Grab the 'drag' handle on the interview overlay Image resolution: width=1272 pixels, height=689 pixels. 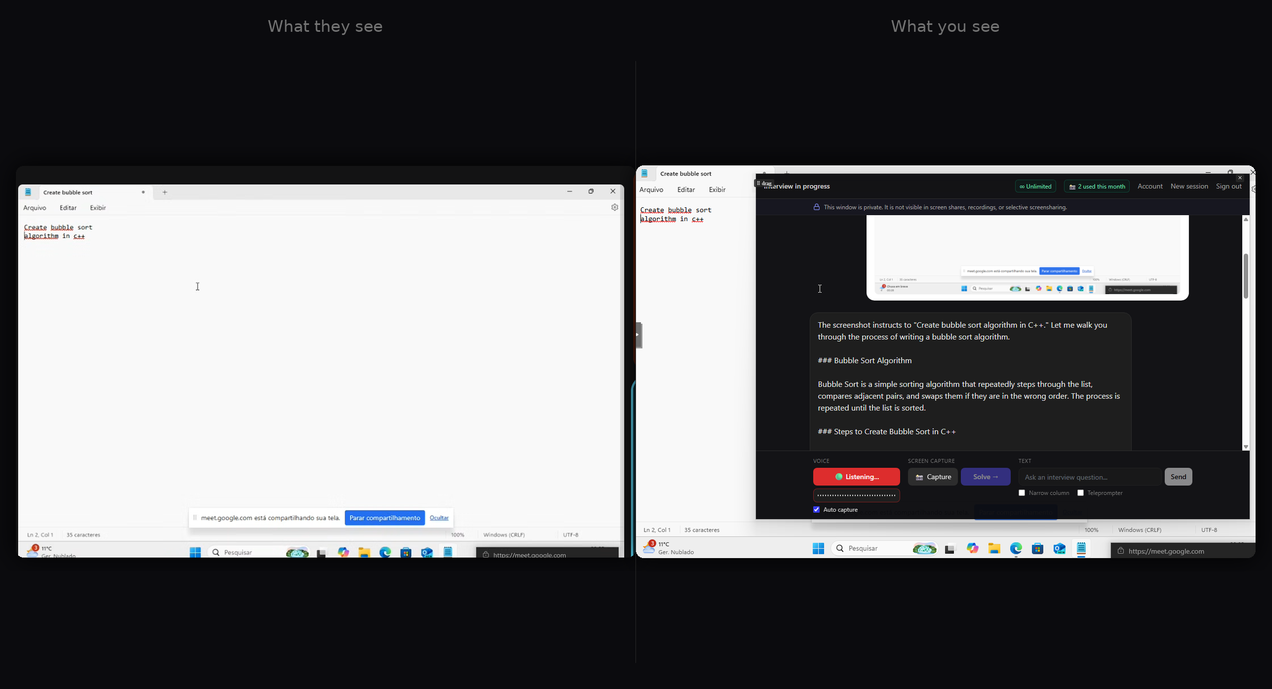(x=764, y=183)
